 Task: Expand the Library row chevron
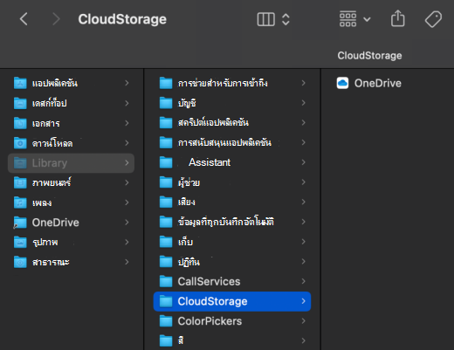coord(127,163)
